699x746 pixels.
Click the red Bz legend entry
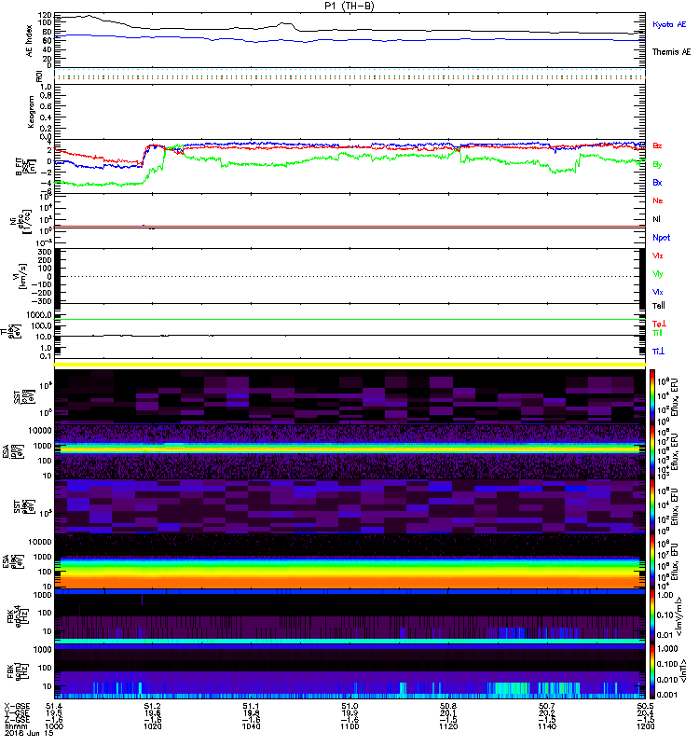pyautogui.click(x=657, y=146)
